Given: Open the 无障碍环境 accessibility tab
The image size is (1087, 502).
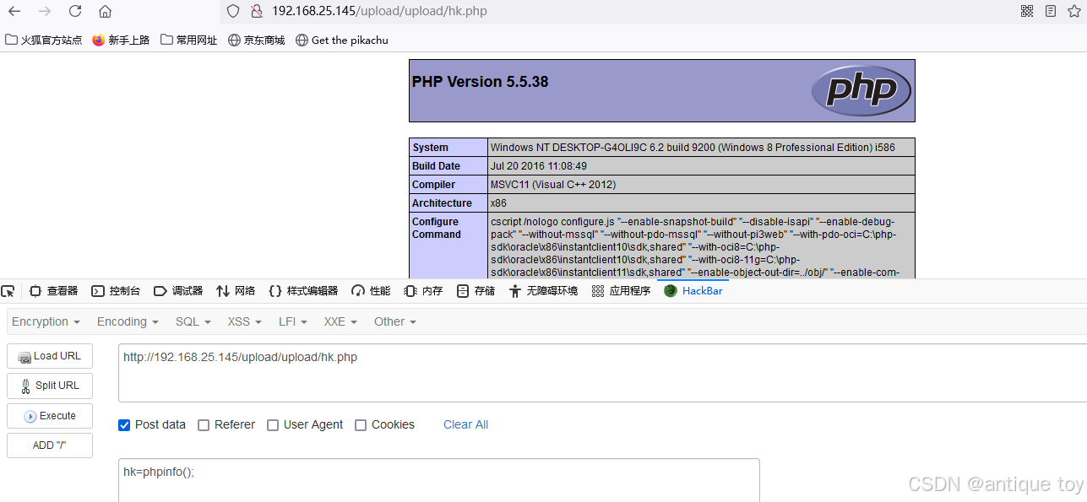Looking at the screenshot, I should [x=543, y=291].
